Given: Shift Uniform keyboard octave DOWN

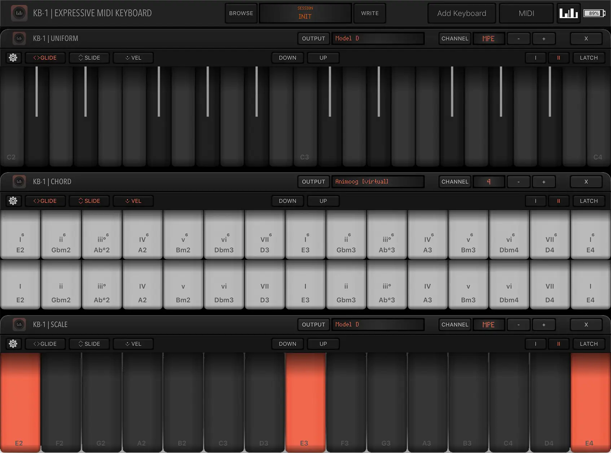Looking at the screenshot, I should pos(287,58).
